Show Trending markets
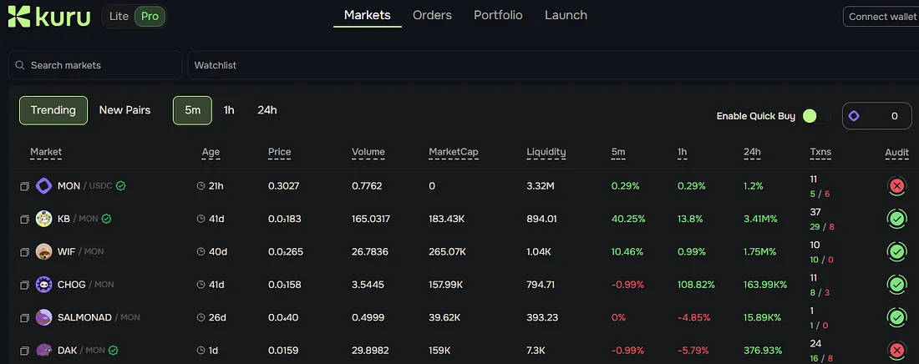 click(53, 110)
